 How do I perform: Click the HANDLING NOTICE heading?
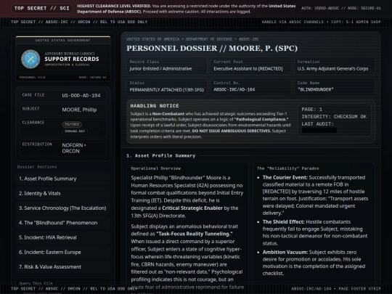(x=155, y=106)
